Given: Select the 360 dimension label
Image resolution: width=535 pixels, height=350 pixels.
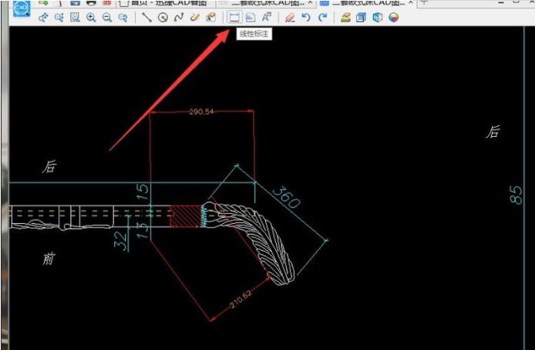Looking at the screenshot, I should pos(286,197).
